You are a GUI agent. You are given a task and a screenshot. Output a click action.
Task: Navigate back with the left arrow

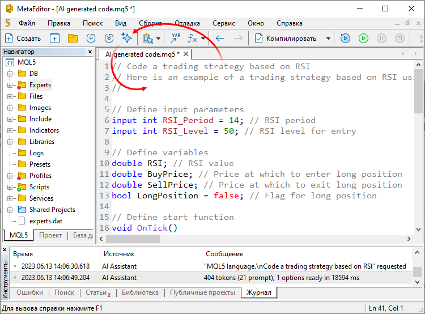(x=220, y=39)
